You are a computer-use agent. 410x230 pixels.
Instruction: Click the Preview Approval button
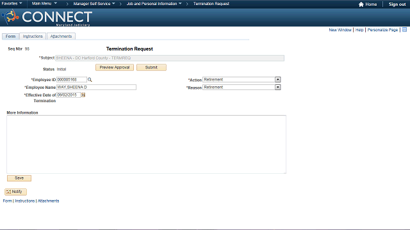pos(115,68)
